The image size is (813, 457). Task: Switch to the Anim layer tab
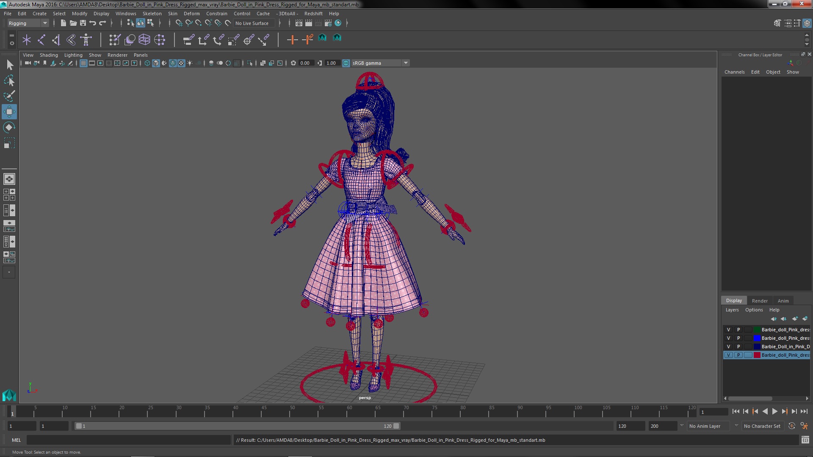click(783, 301)
